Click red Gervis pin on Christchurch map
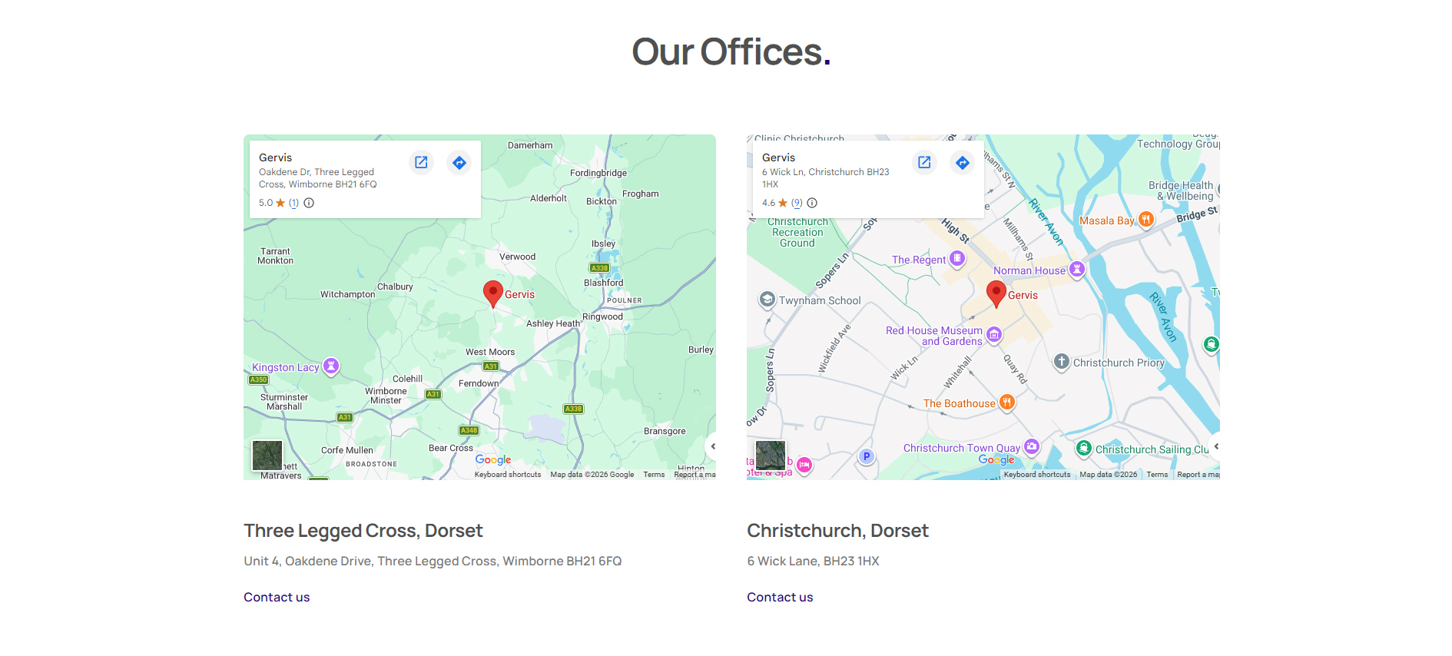Viewport: 1452px width, 656px height. [996, 293]
